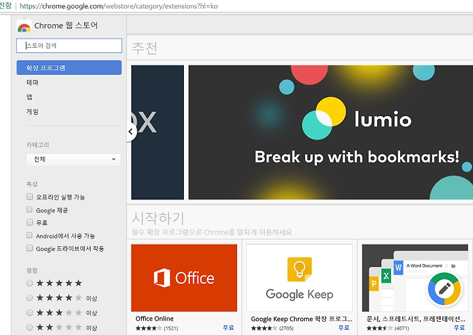
Task: Click 무료 under the 문서 편집 tile
Action: point(459,328)
